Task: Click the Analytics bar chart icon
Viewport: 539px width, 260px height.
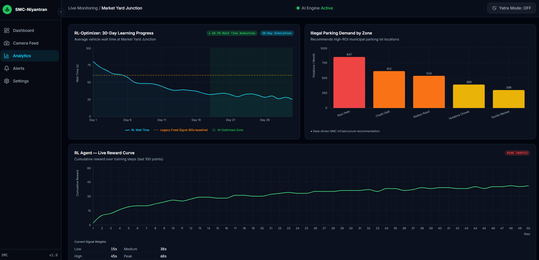Action: point(7,56)
